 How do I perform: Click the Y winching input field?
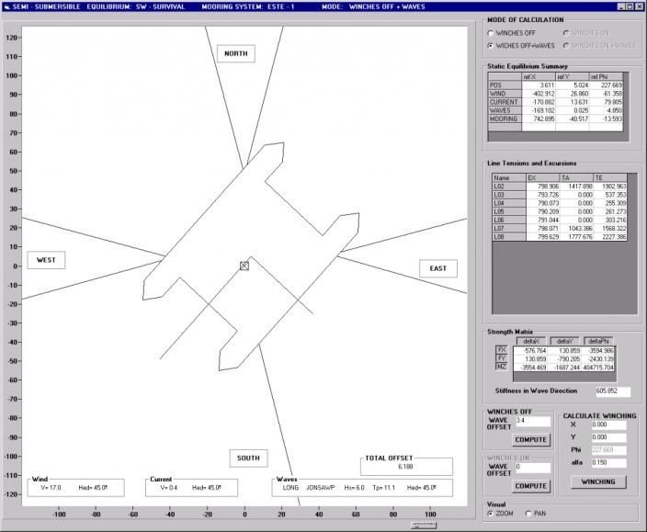(608, 437)
